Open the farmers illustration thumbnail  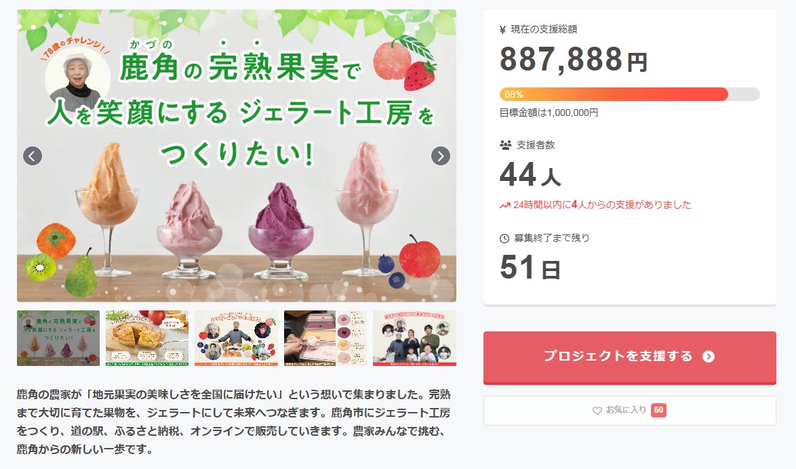[x=236, y=338]
